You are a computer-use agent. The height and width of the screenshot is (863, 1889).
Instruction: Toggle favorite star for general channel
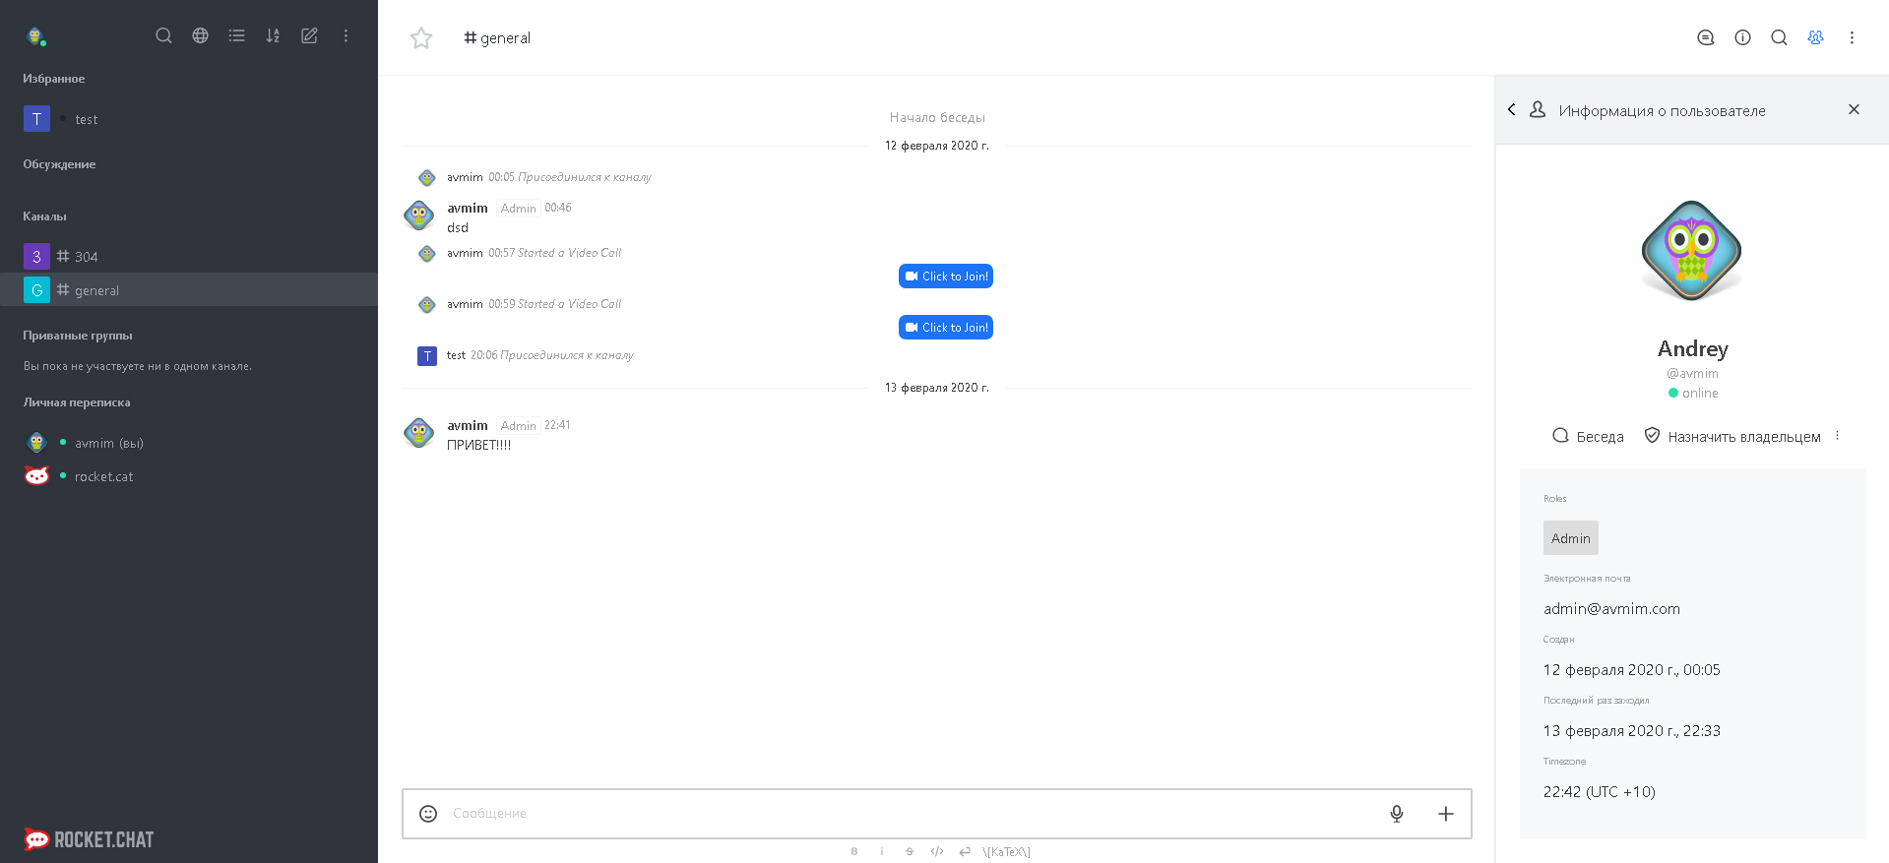coord(421,38)
